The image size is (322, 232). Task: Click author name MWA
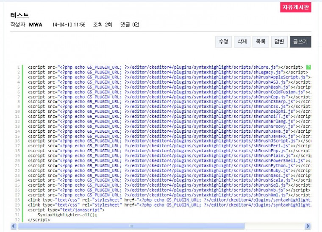36,25
